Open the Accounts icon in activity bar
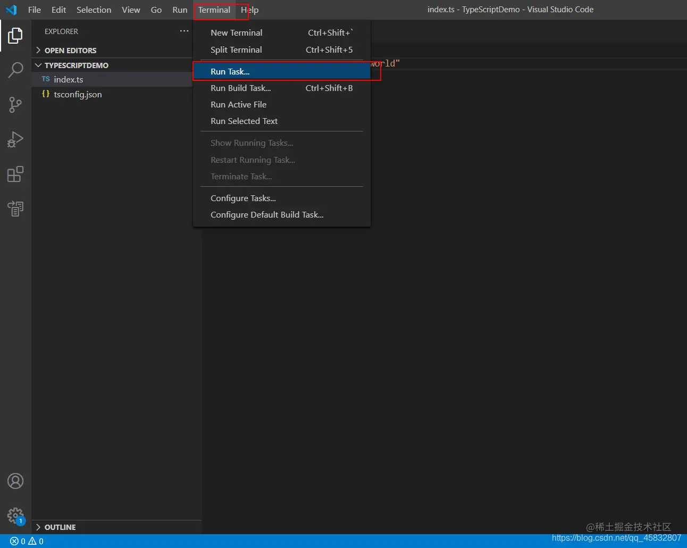687x548 pixels. [15, 481]
